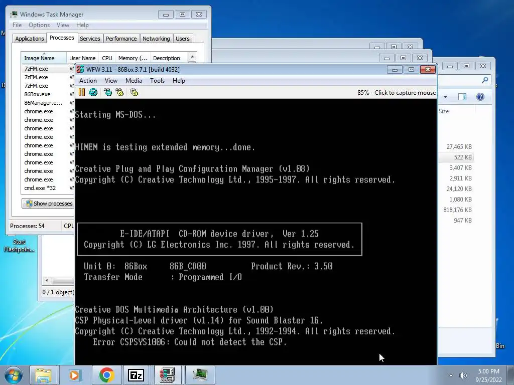The height and width of the screenshot is (385, 514).
Task: Open the Explorer help icon
Action: tap(480, 97)
